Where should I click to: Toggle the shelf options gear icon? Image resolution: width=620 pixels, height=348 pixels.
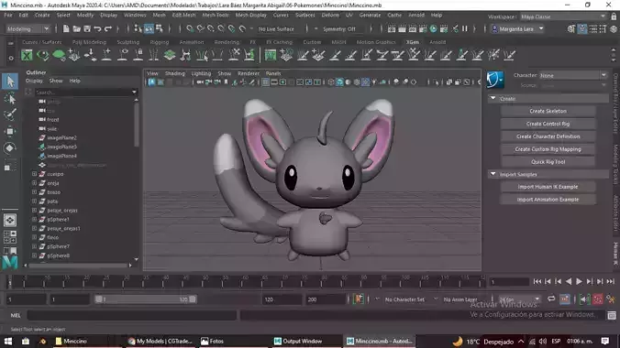11,58
